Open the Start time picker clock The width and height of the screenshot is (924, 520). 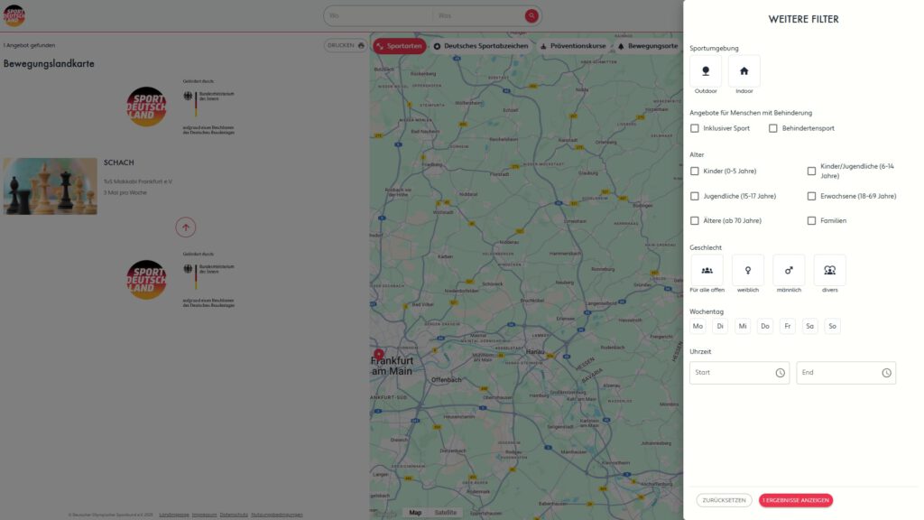[780, 373]
